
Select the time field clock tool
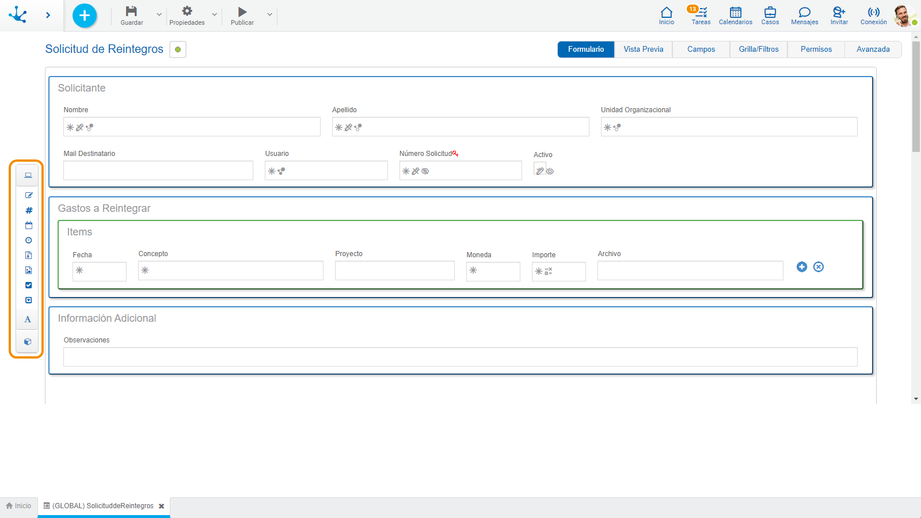click(28, 241)
